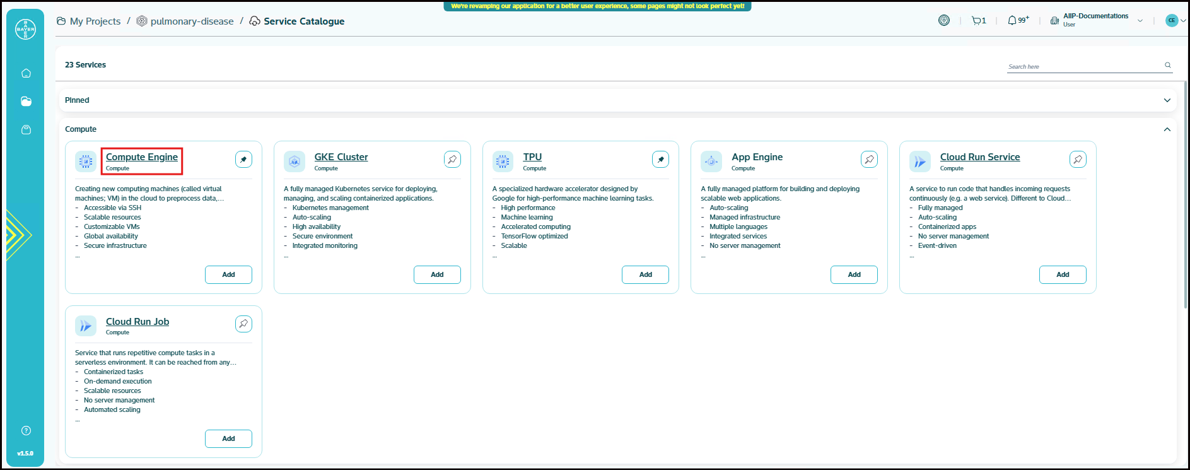Open the projects folder sidebar icon
This screenshot has height=470, width=1190.
[x=26, y=102]
